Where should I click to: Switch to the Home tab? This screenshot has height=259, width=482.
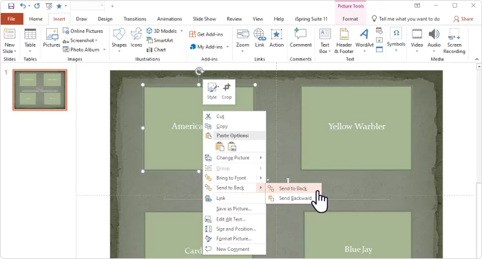36,19
